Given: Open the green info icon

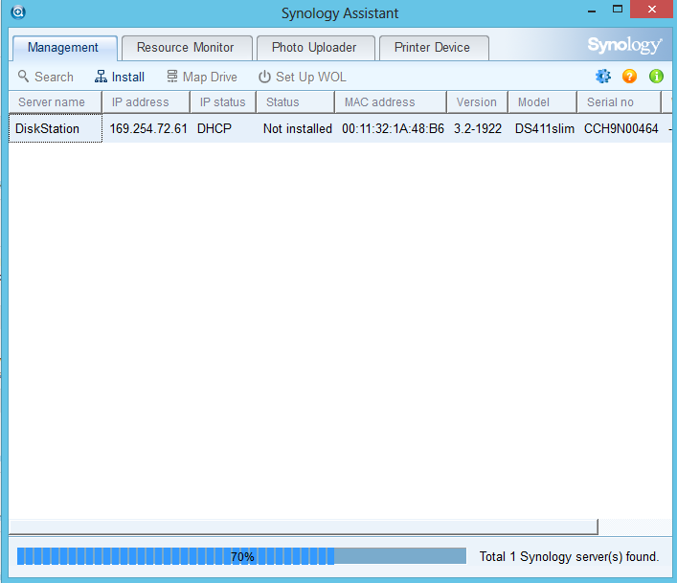Looking at the screenshot, I should (656, 77).
